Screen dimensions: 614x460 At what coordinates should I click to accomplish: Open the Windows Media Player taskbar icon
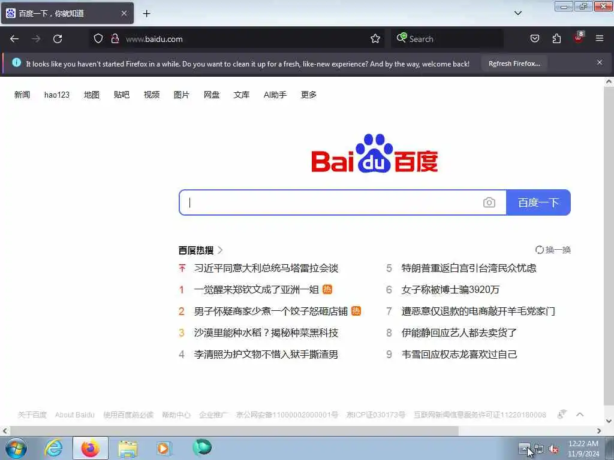coord(164,448)
